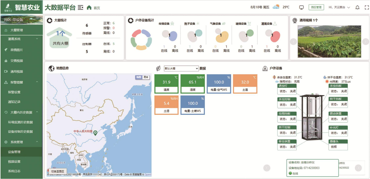Go to next outdoor device card
This screenshot has width=370, height=179.
tap(358, 168)
